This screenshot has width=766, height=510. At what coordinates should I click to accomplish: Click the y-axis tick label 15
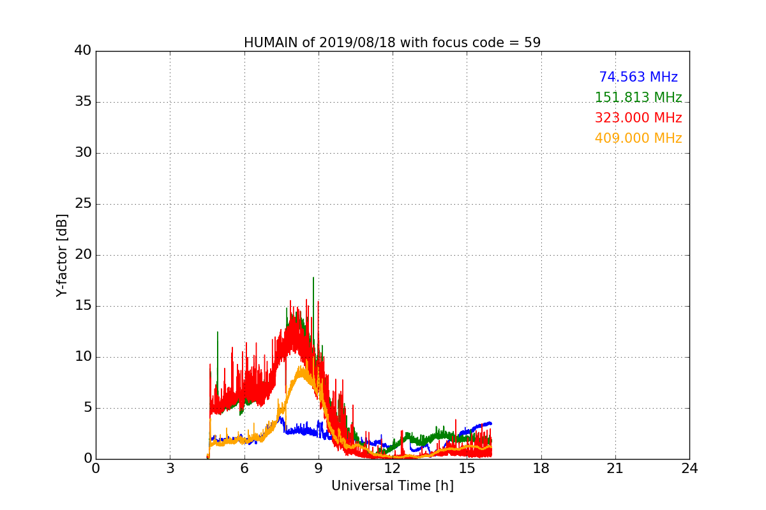(x=83, y=306)
